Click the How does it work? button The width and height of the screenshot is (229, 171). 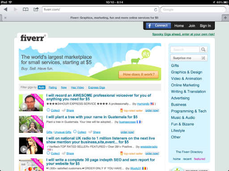coord(139,75)
